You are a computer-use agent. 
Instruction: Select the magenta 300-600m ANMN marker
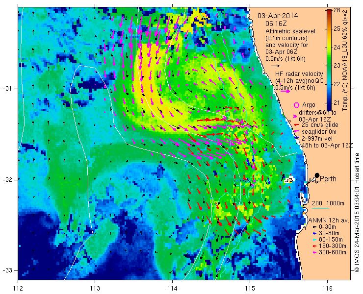pos(314,252)
